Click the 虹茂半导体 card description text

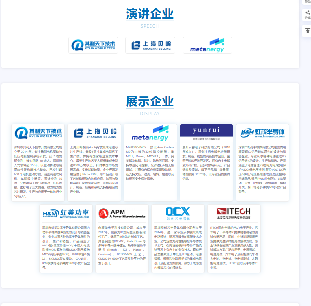click(x=262, y=170)
